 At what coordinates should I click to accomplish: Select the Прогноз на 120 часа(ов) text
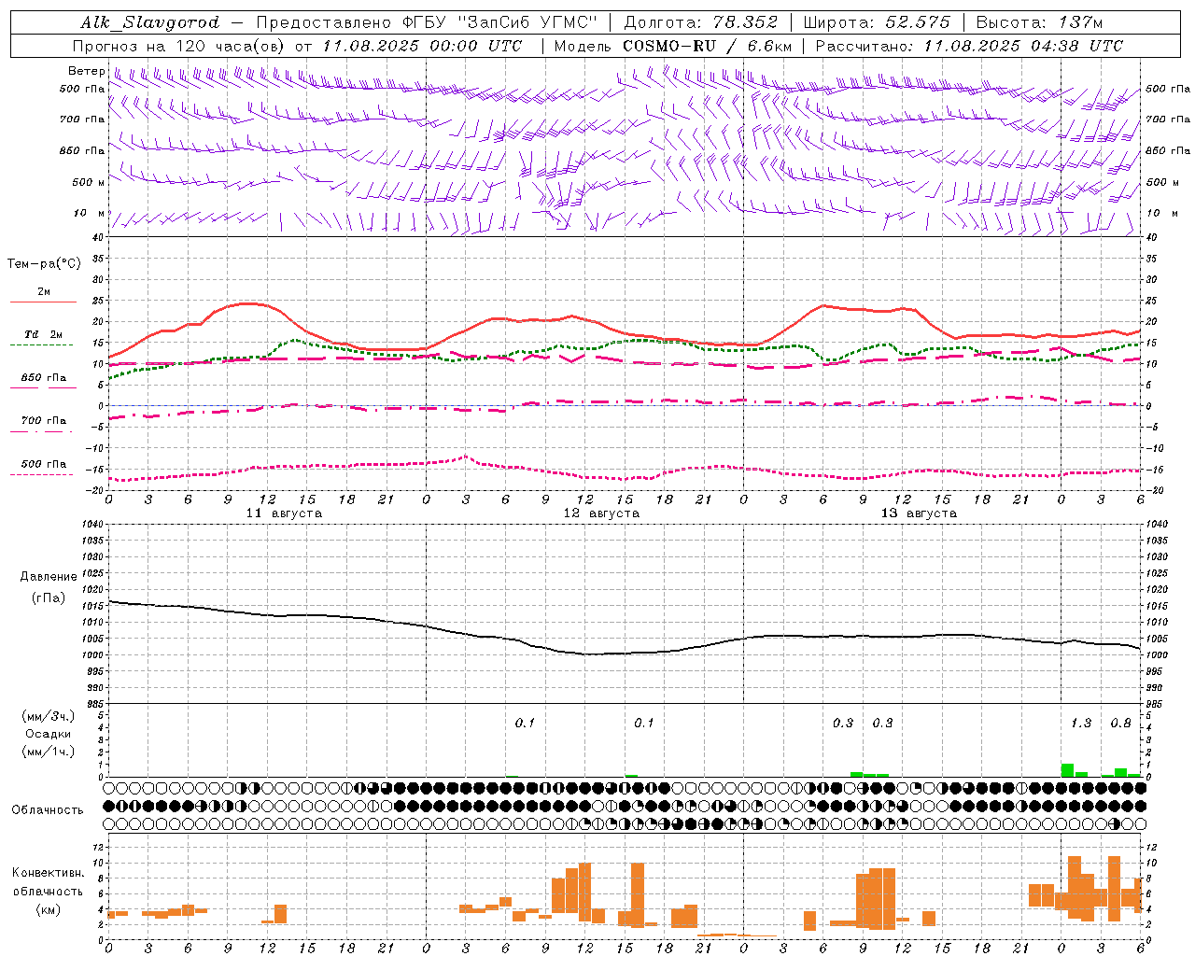click(x=179, y=46)
